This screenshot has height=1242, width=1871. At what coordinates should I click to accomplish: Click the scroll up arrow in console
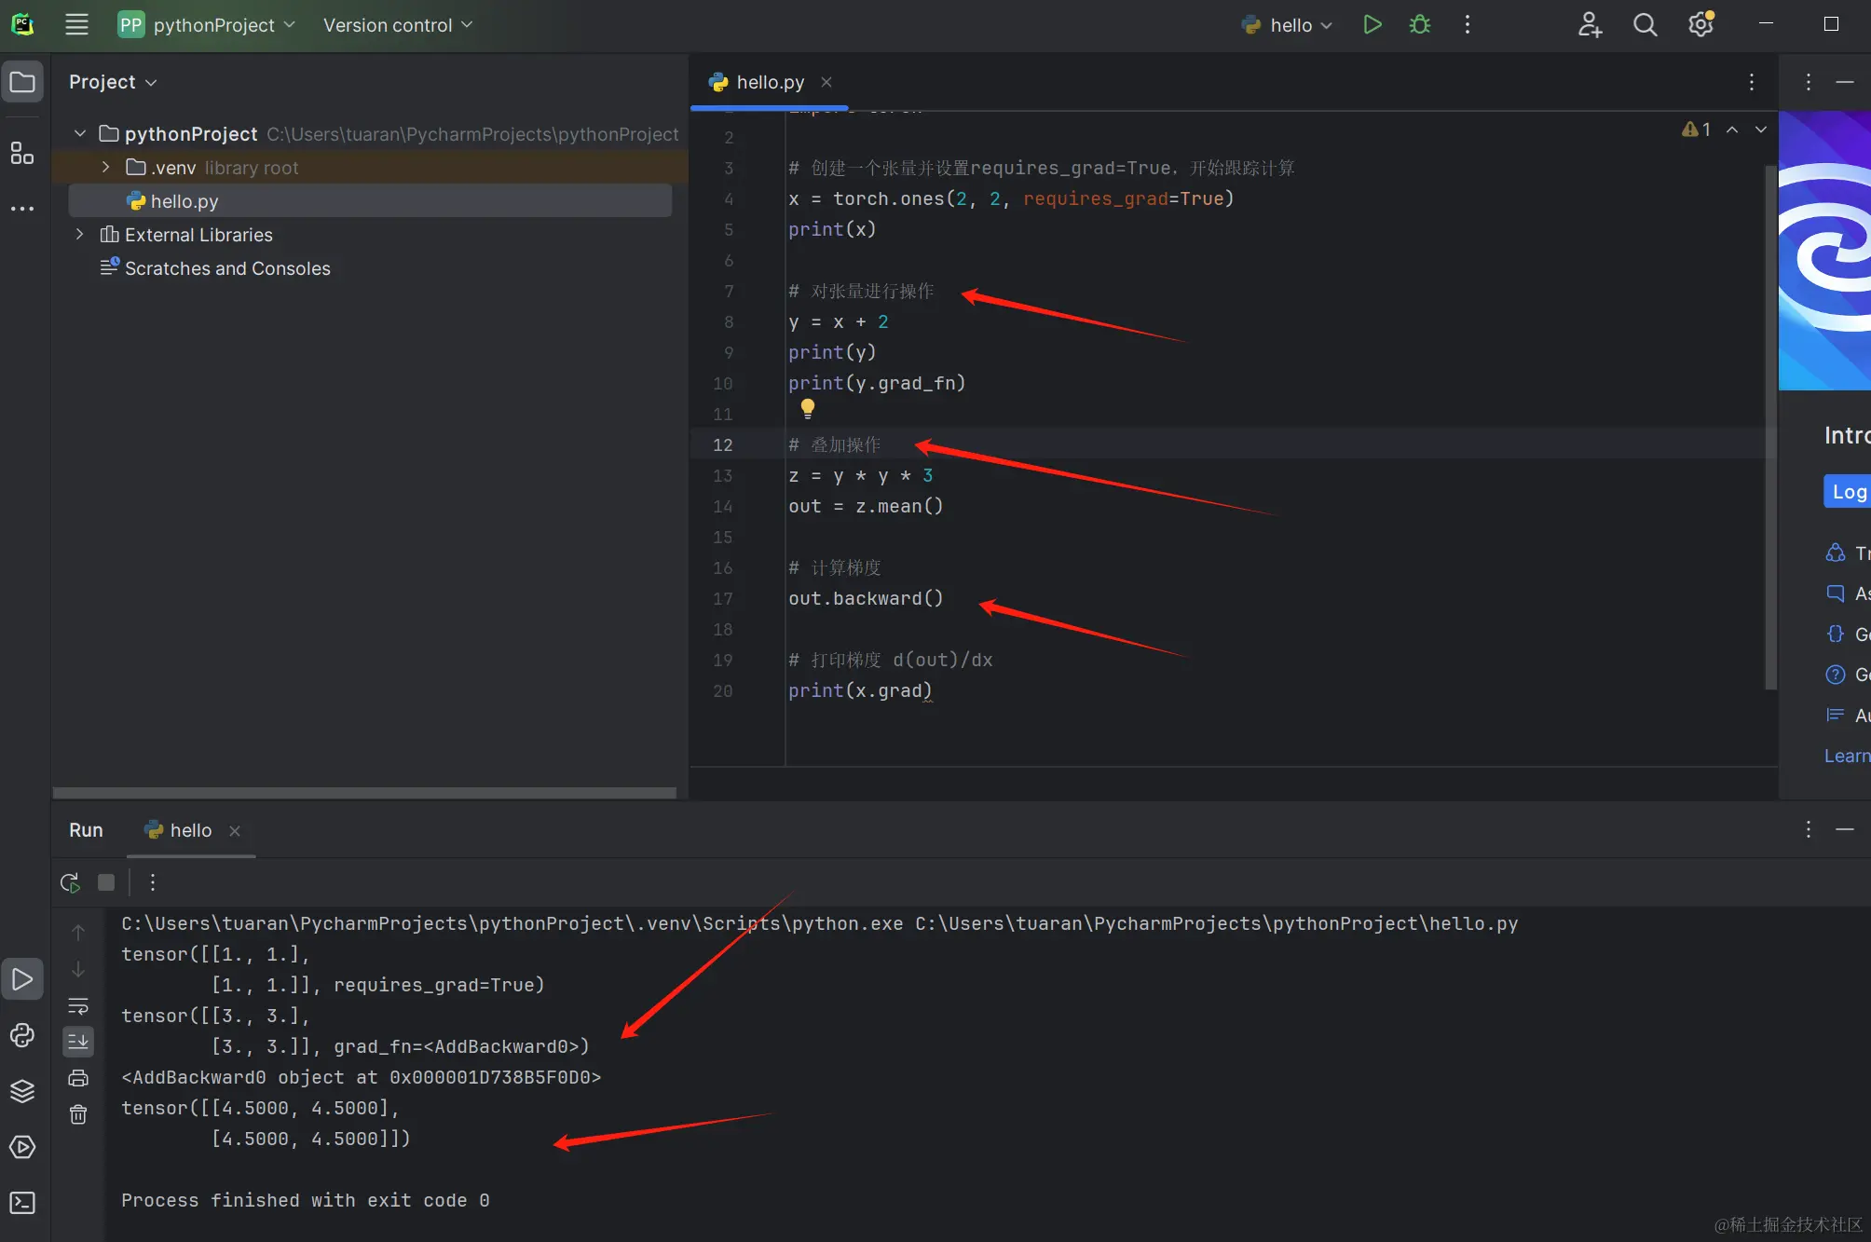pyautogui.click(x=78, y=933)
